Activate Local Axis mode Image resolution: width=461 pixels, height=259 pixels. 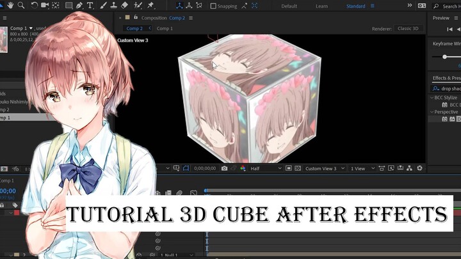[x=179, y=6]
